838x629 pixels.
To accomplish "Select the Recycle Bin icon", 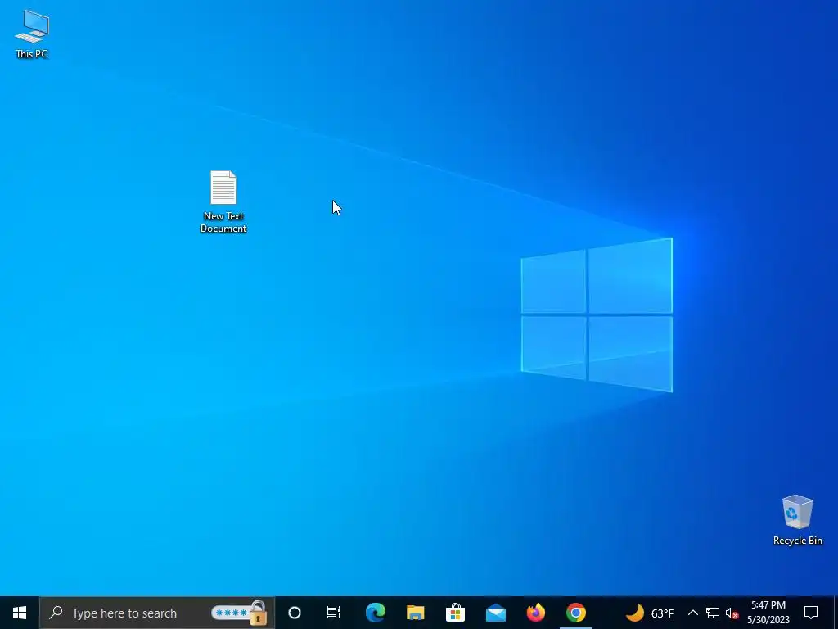I will [x=797, y=520].
